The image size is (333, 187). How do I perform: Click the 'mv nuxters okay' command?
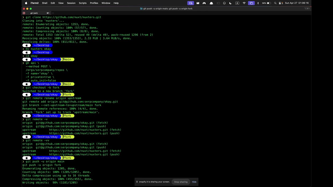(38, 49)
